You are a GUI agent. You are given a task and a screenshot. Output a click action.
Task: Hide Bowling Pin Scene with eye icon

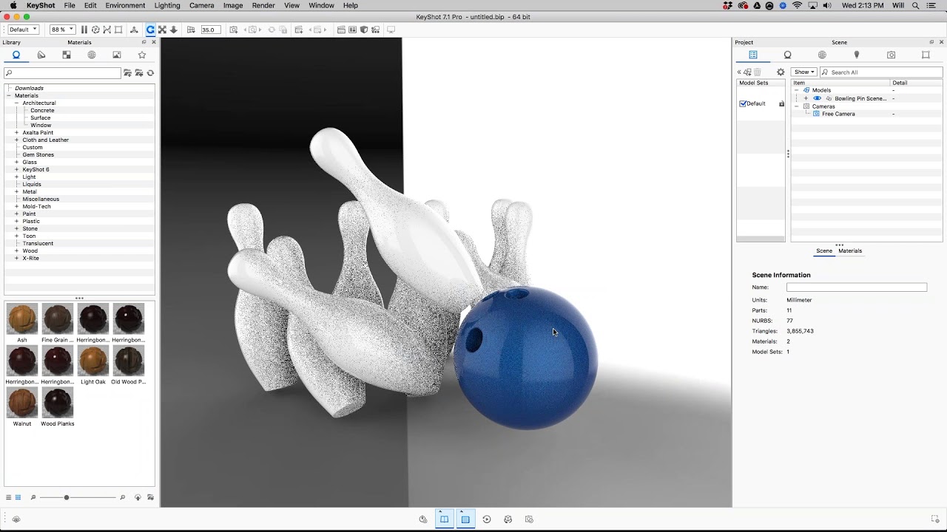(817, 98)
